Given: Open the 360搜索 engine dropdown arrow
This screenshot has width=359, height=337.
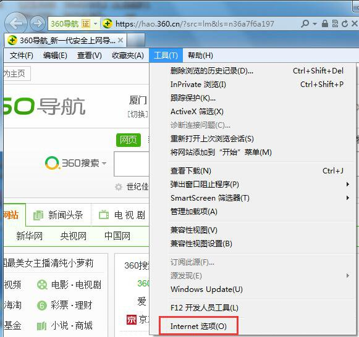Looking at the screenshot, I should click(104, 163).
